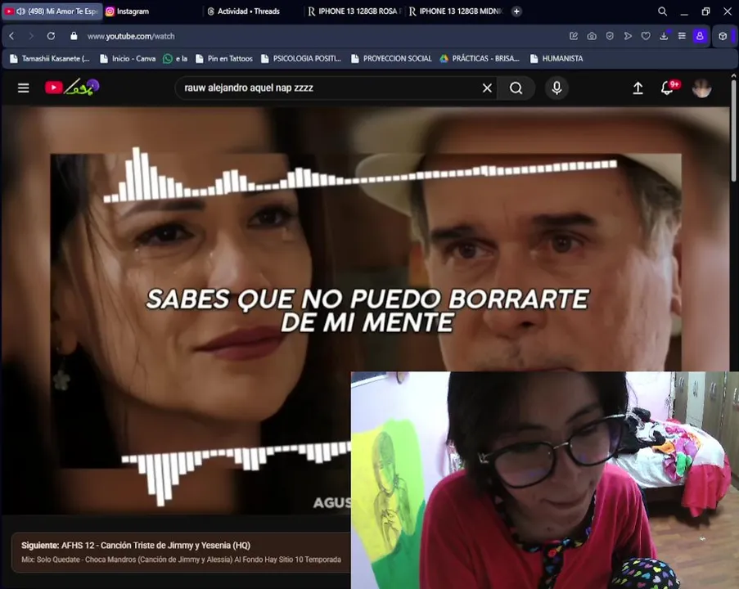Start voice search with microphone

(x=557, y=88)
